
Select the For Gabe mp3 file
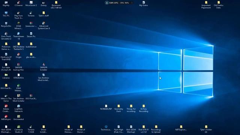(x=6, y=67)
